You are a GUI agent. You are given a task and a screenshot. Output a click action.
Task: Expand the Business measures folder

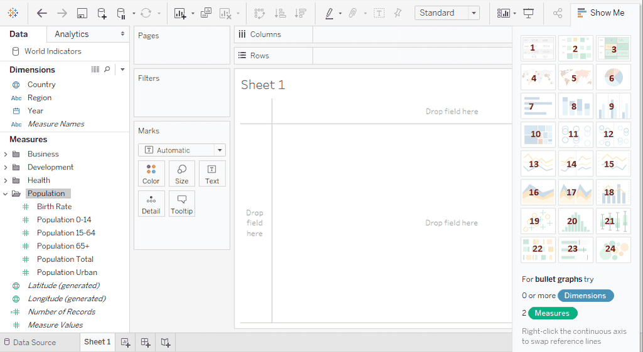point(6,154)
